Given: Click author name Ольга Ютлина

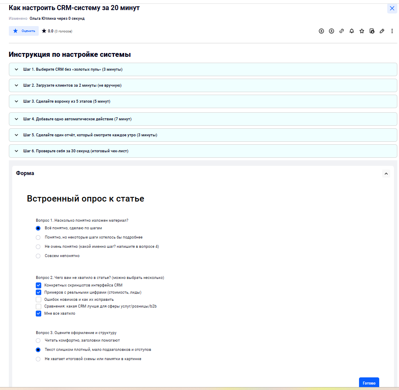Looking at the screenshot, I should (43, 19).
